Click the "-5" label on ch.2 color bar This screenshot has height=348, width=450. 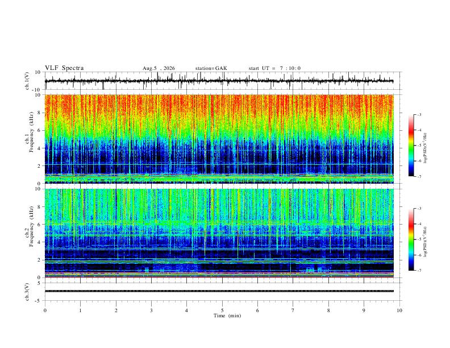tap(419, 239)
